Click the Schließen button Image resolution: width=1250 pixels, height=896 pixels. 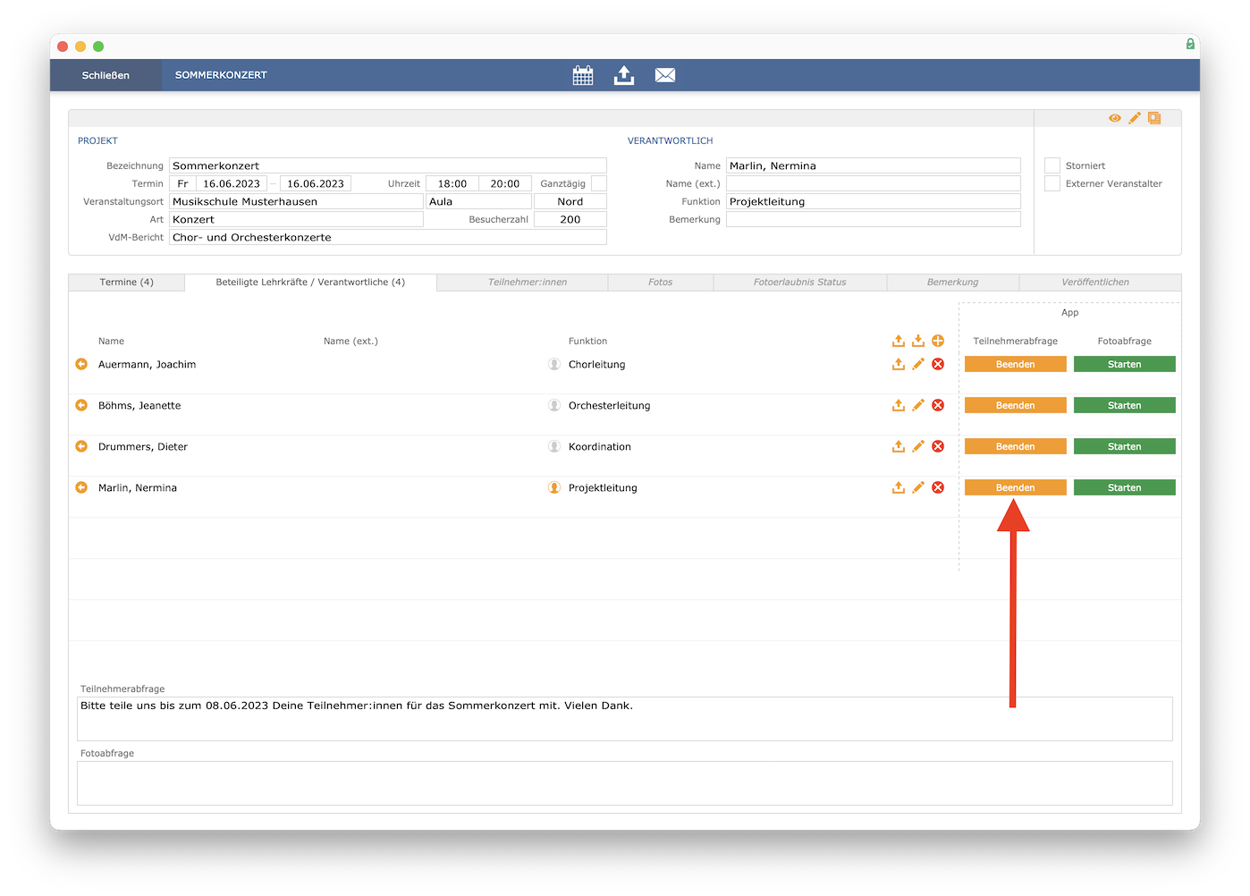(x=106, y=75)
